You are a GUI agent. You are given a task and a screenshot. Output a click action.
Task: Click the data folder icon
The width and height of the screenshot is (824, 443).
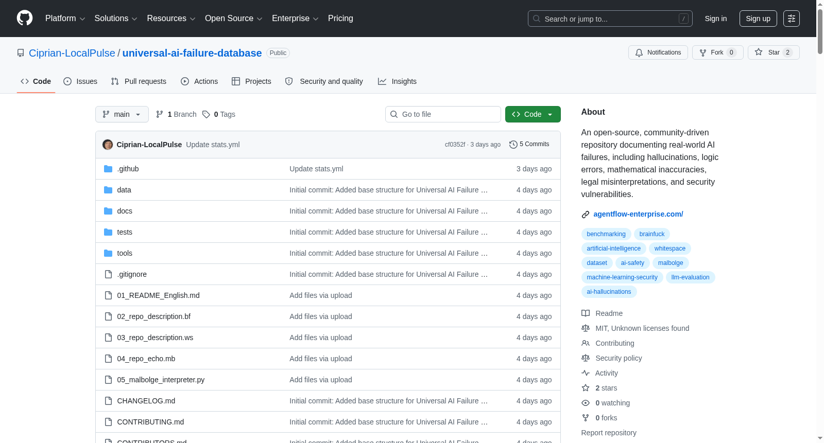click(108, 190)
